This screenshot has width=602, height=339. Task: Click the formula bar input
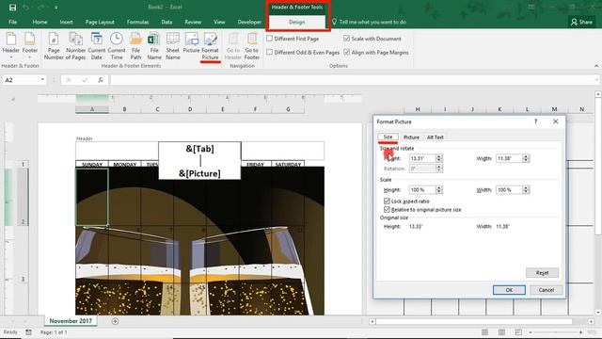pyautogui.click(x=354, y=80)
